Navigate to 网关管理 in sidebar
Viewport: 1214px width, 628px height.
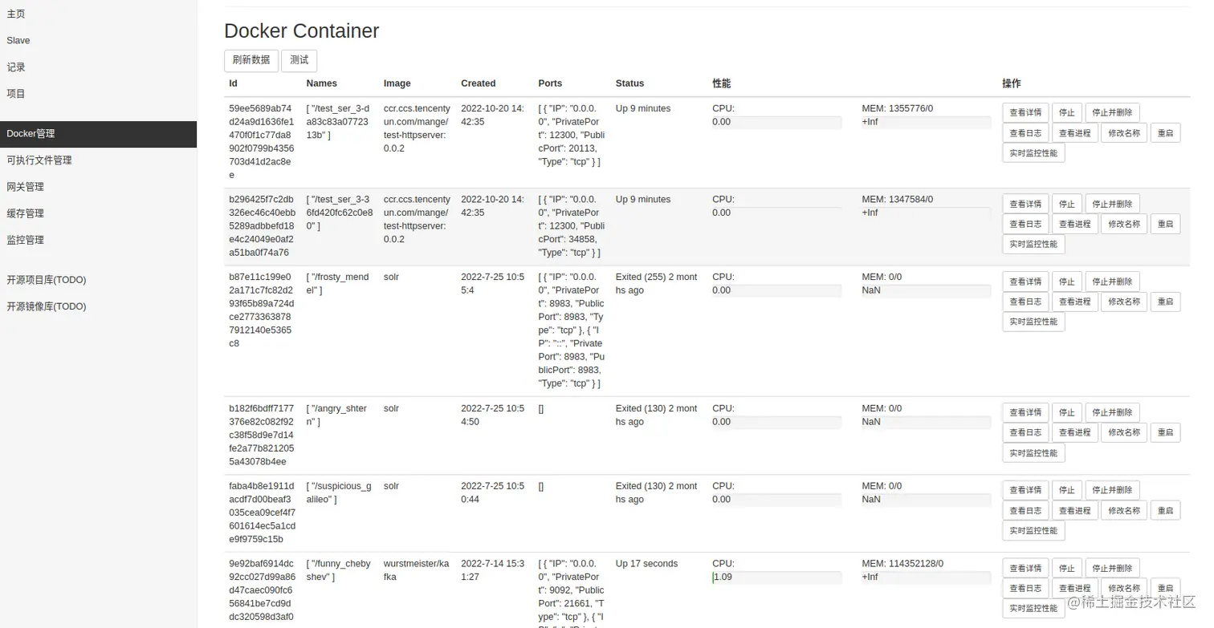click(26, 187)
